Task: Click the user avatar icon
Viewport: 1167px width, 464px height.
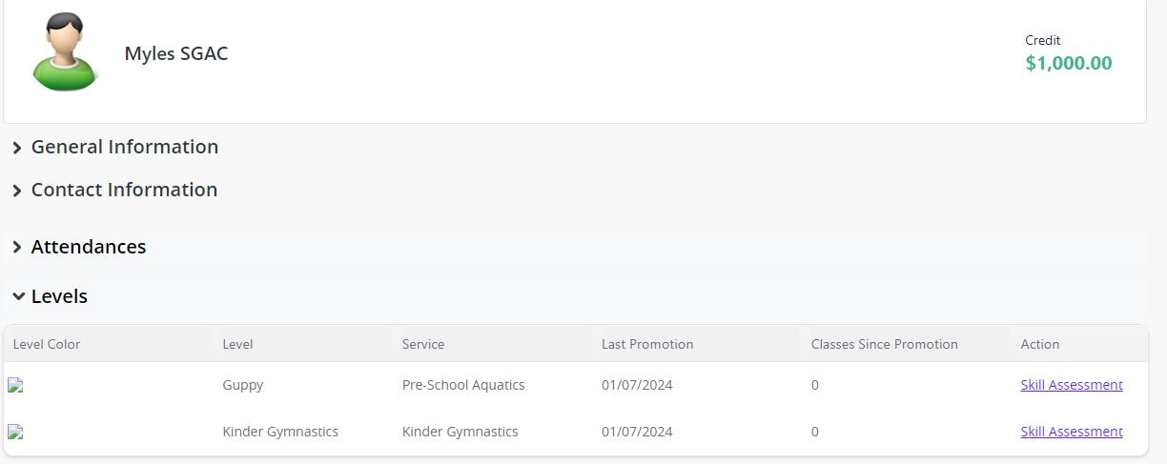Action: click(x=65, y=53)
